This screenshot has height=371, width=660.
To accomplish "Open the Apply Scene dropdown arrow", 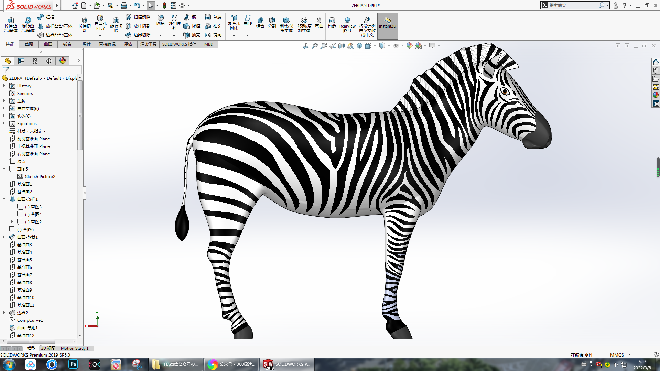I will tap(425, 46).
